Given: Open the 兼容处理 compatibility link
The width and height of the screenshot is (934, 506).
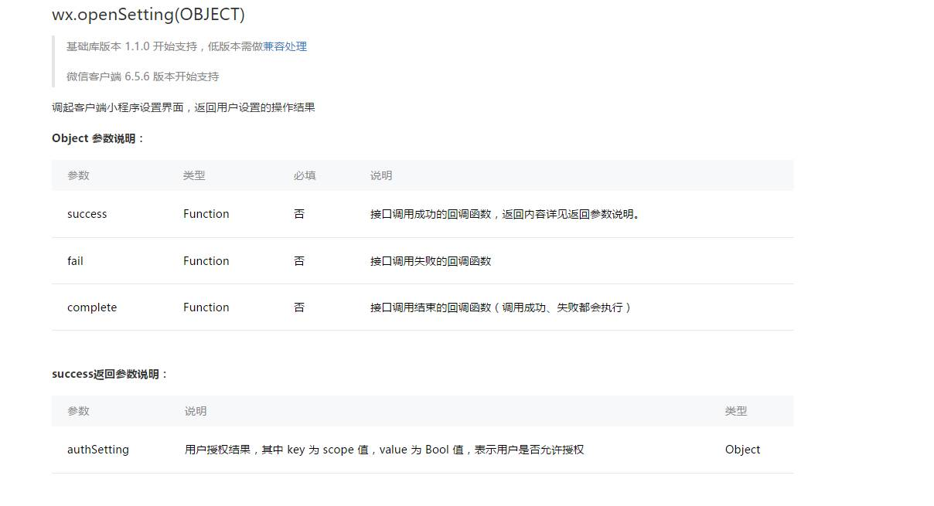Looking at the screenshot, I should [285, 46].
